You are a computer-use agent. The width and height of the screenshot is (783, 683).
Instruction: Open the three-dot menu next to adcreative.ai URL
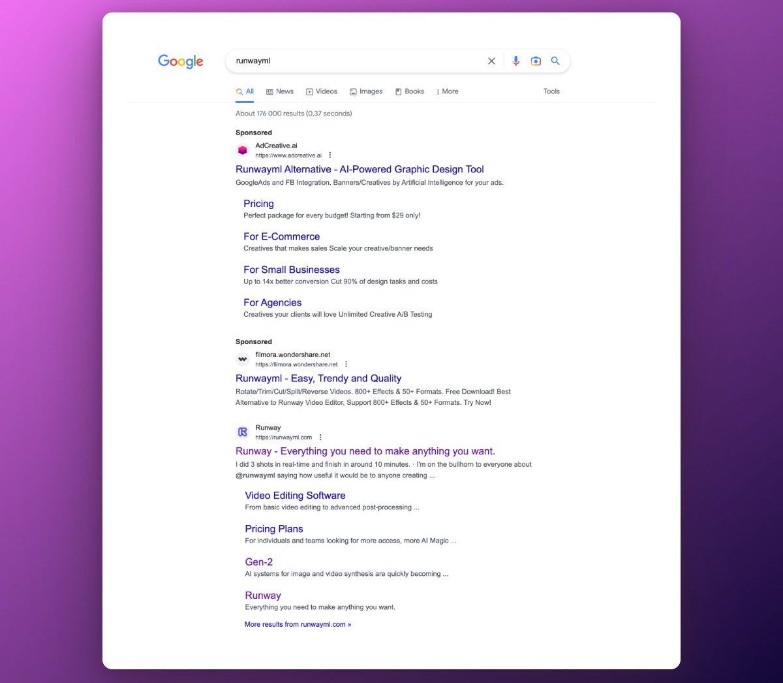[x=330, y=155]
